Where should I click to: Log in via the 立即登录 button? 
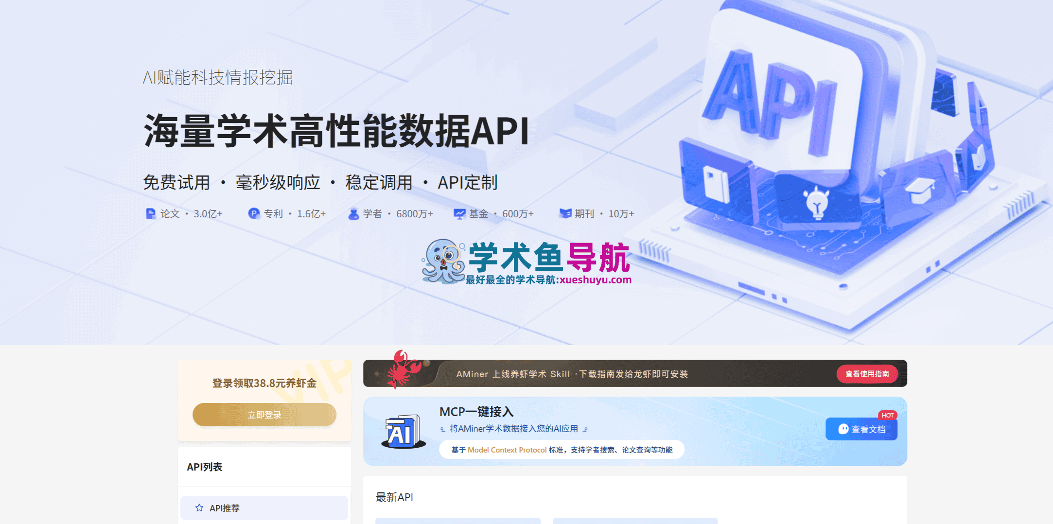(264, 415)
